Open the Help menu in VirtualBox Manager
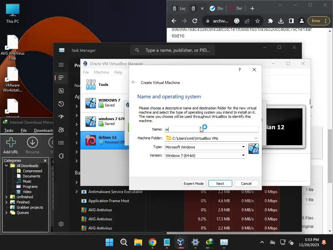 118,72
